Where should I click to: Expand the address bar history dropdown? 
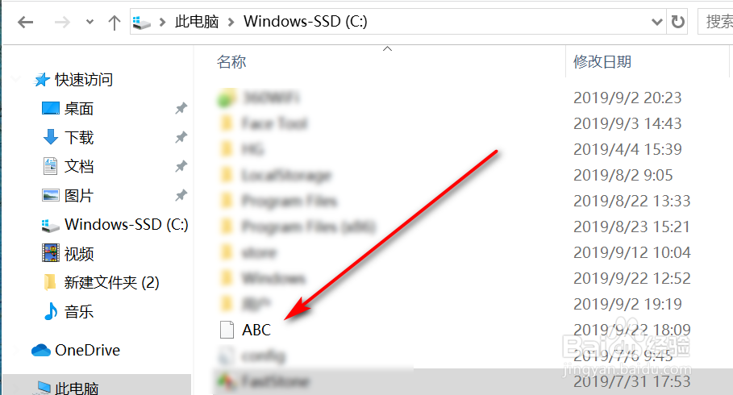[657, 22]
